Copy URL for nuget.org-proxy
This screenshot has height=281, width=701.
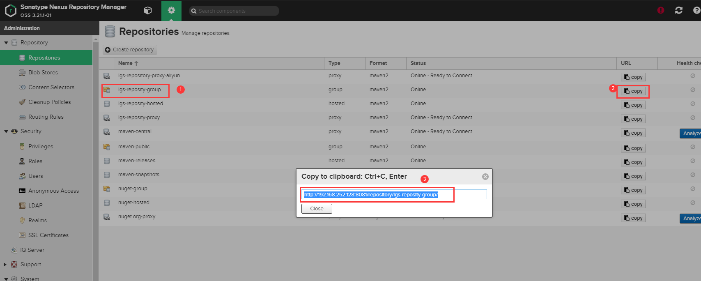tap(633, 218)
